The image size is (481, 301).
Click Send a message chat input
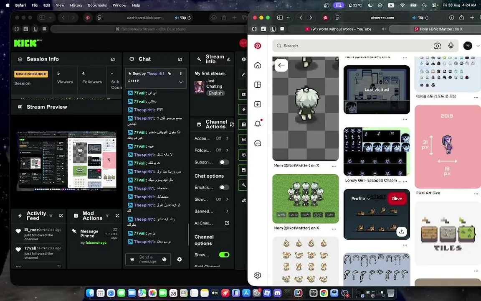pos(148,260)
